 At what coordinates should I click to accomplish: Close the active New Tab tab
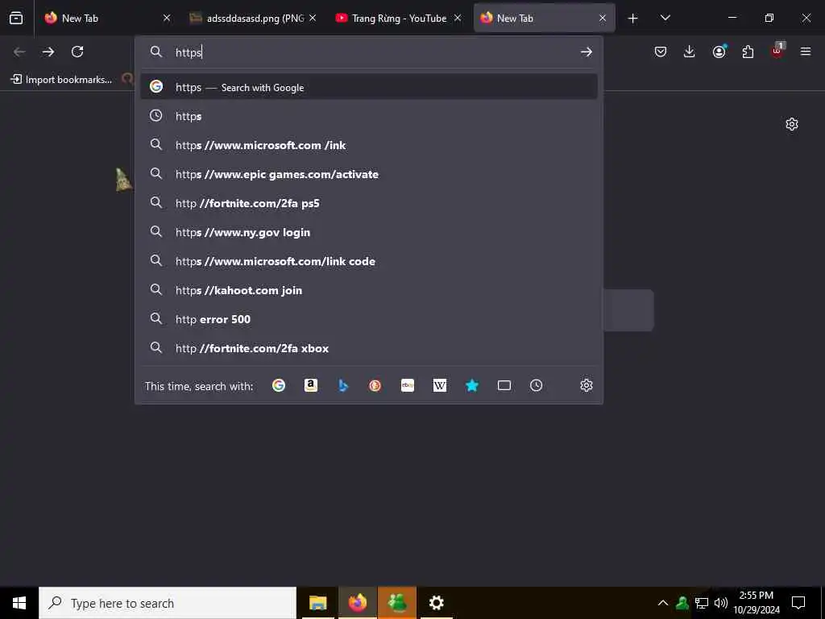pyautogui.click(x=603, y=18)
